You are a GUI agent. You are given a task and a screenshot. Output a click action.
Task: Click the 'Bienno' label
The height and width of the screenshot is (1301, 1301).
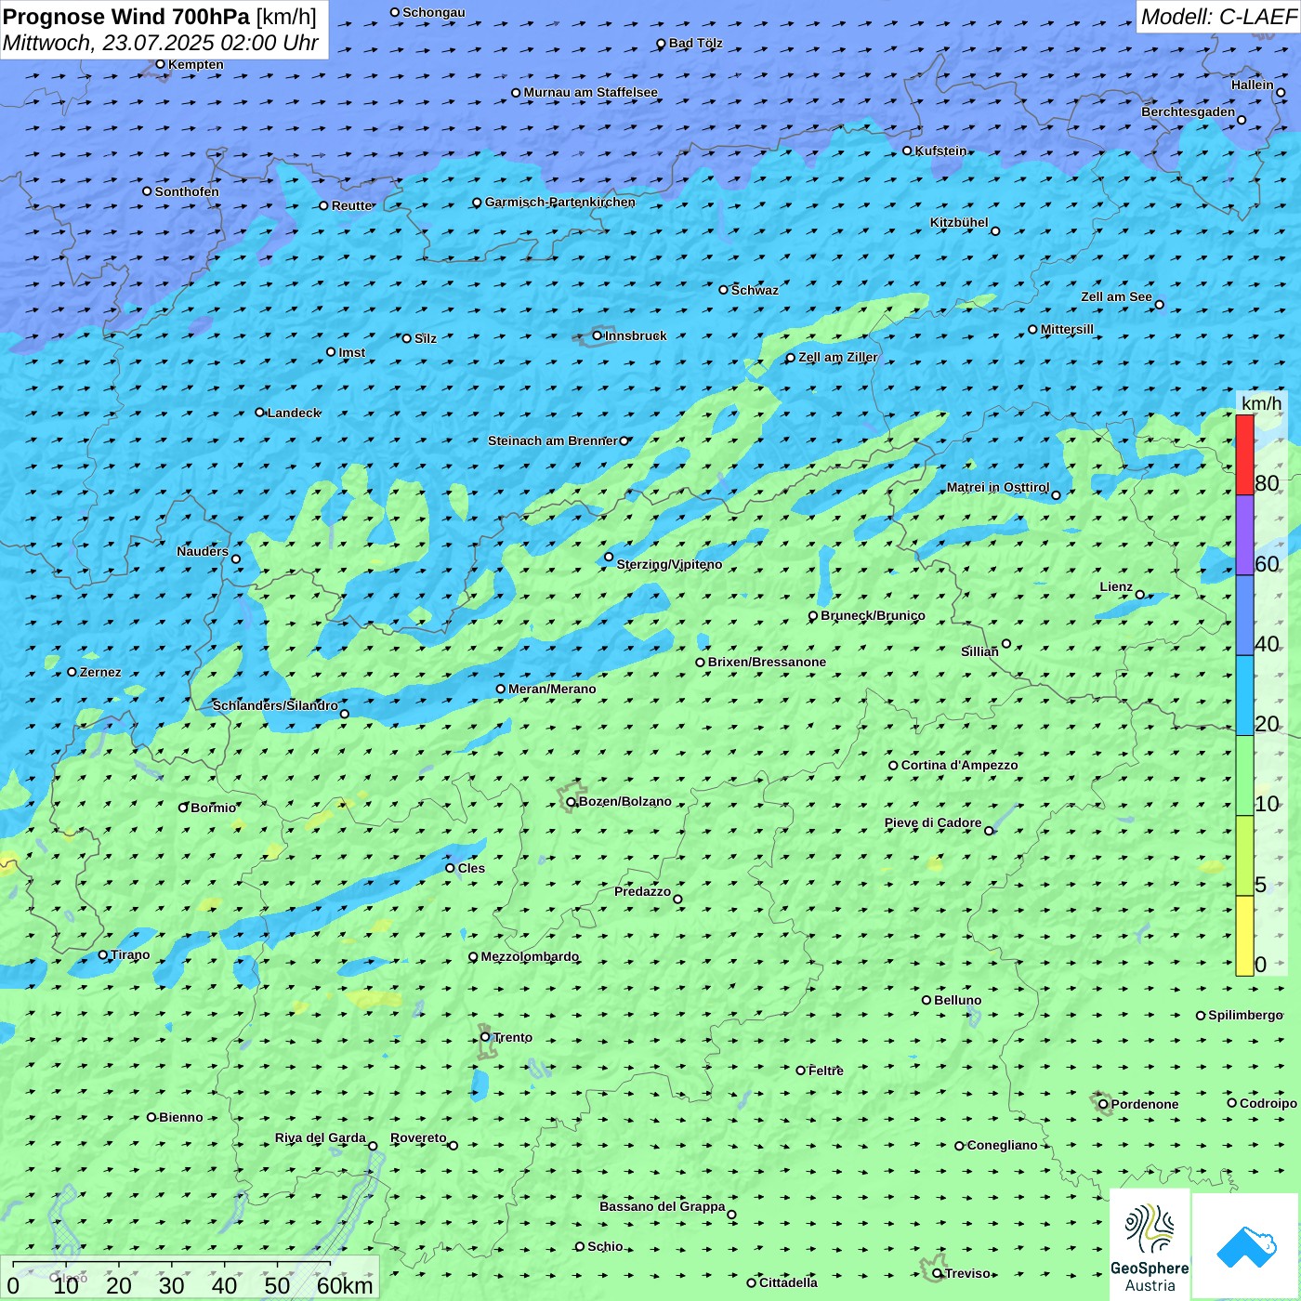(x=181, y=1117)
